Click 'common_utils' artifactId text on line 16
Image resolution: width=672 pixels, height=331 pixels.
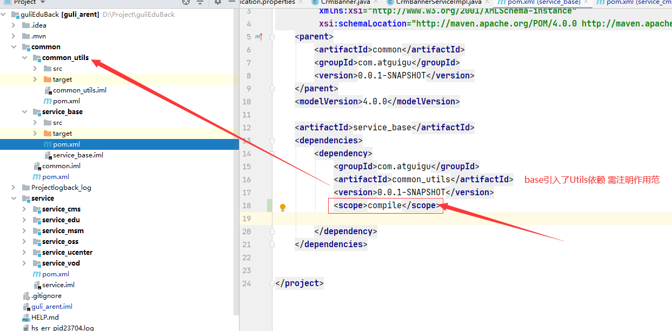(421, 180)
